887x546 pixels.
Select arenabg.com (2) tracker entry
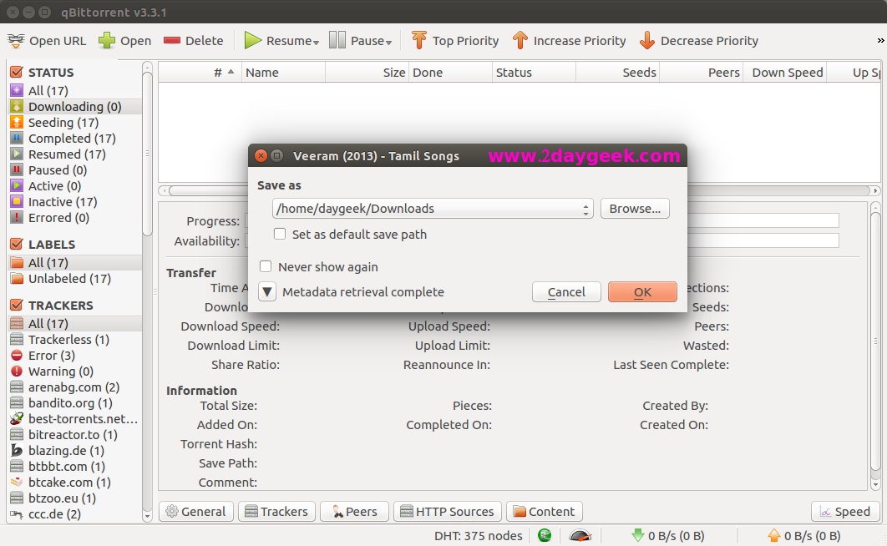74,387
